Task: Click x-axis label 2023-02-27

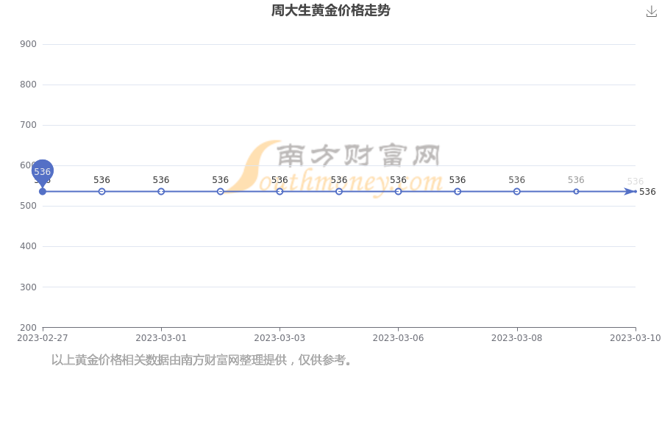Action: click(42, 338)
